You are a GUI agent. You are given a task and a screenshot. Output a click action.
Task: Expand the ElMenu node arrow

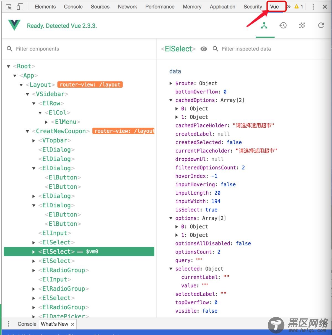[46, 122]
